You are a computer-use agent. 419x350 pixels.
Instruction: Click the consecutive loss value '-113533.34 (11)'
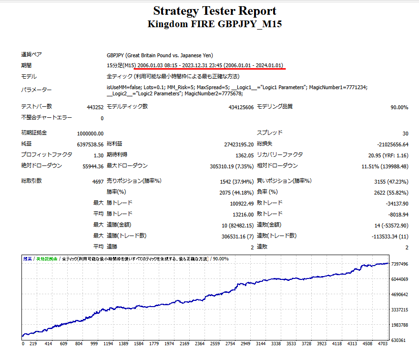point(390,237)
